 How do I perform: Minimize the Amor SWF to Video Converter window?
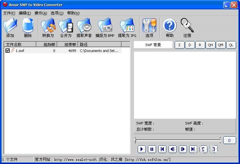pos(226,5)
